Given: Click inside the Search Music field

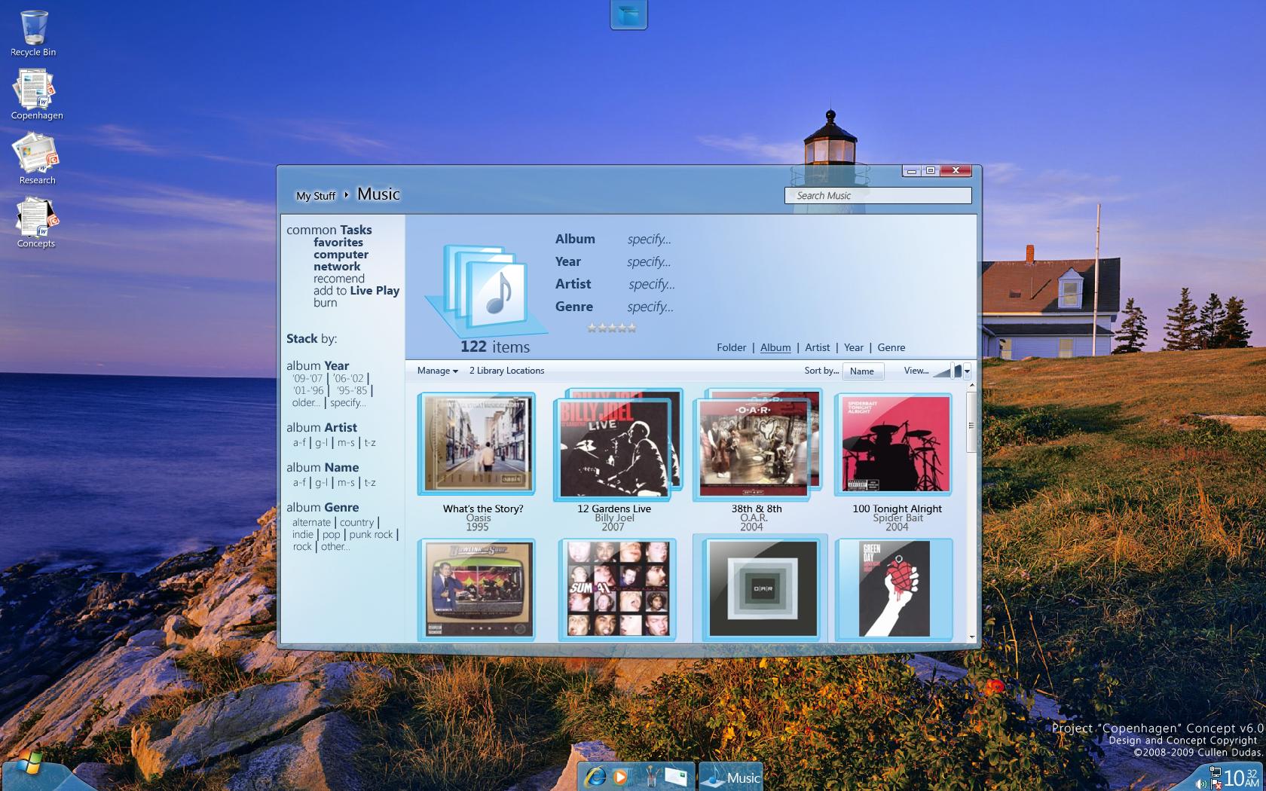Looking at the screenshot, I should coord(878,196).
